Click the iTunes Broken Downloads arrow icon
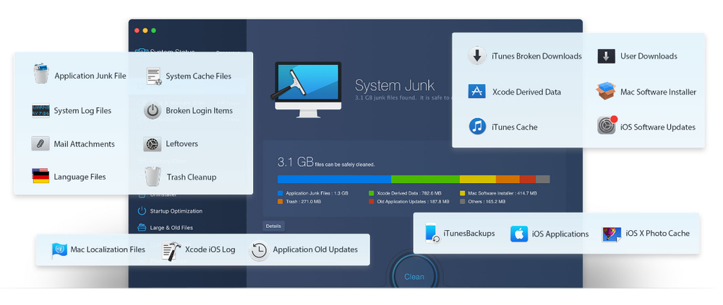The height and width of the screenshot is (305, 723). [477, 56]
